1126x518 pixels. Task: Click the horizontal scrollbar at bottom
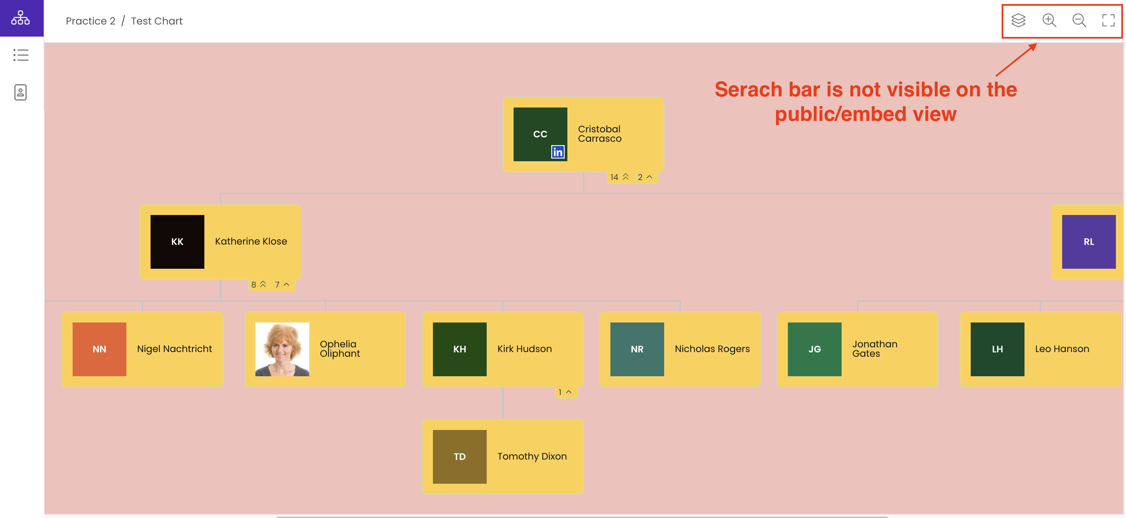point(581,516)
